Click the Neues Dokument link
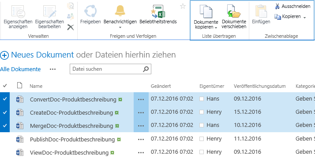The image size is (315, 159). click(42, 55)
